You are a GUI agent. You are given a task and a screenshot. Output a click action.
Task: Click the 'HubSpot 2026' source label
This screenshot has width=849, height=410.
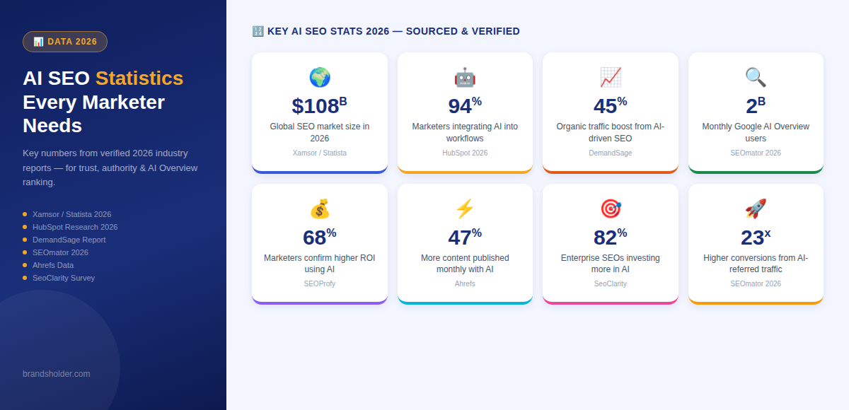coord(465,153)
